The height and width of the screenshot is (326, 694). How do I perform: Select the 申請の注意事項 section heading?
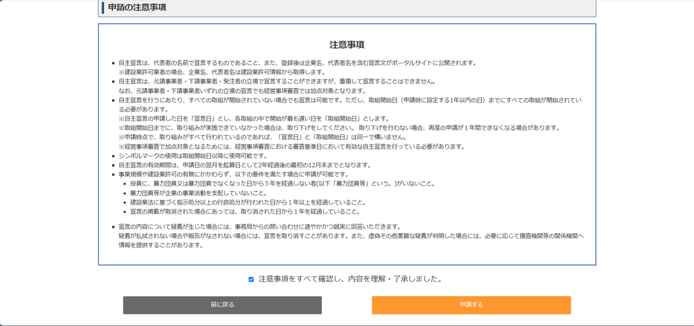pos(137,7)
